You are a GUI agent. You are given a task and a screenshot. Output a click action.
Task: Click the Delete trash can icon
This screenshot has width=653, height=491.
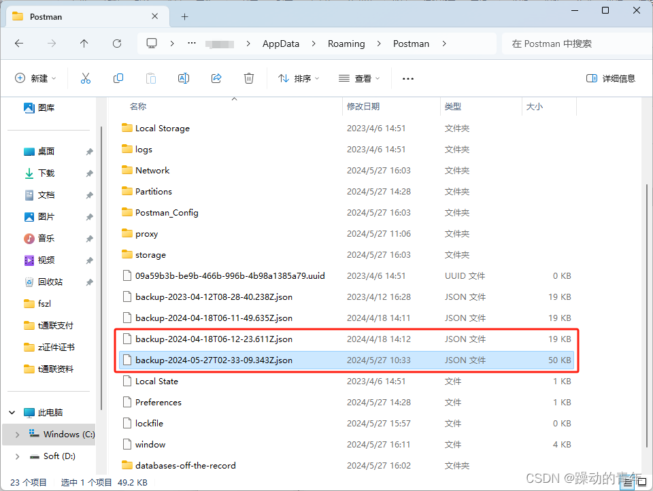(249, 78)
